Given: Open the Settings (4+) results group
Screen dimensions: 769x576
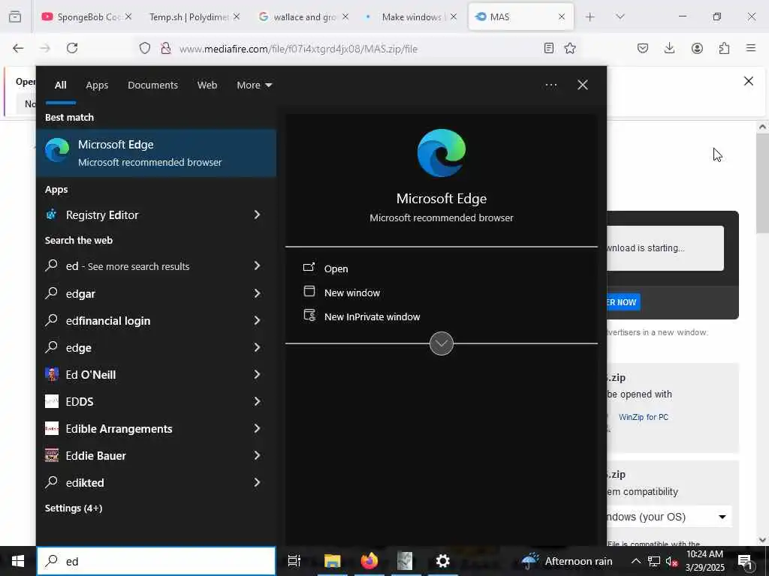Looking at the screenshot, I should [x=74, y=508].
